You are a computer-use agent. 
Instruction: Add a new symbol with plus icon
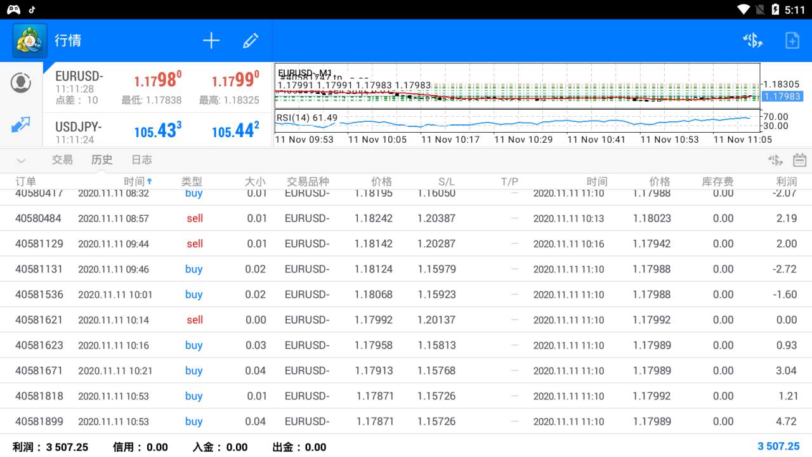click(211, 41)
